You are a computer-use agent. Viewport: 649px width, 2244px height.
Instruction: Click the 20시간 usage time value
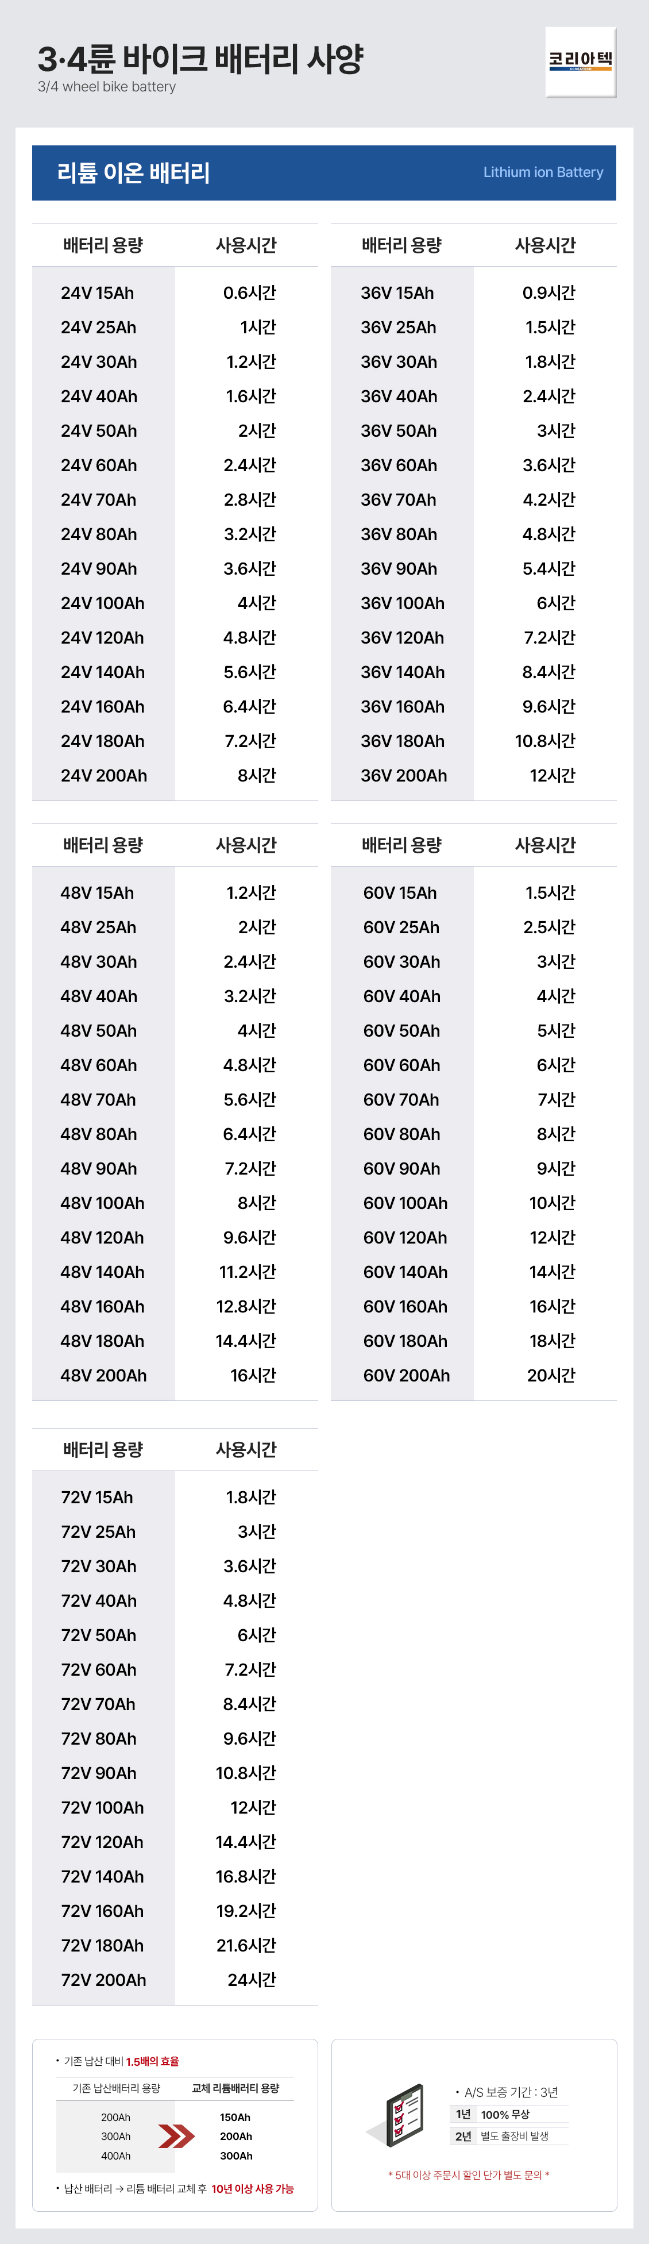(x=551, y=1375)
